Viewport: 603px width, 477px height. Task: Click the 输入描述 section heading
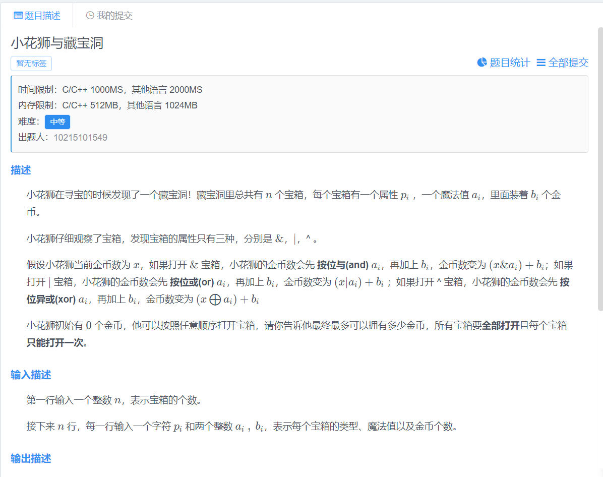[31, 375]
